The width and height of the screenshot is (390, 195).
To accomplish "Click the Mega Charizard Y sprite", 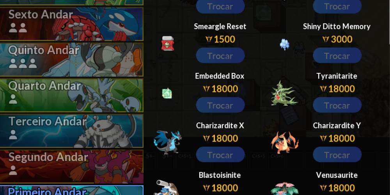I will click(285, 142).
